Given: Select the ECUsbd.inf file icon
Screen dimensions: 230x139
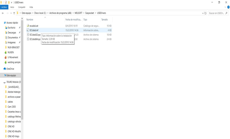Looking at the screenshot, I should (x=28, y=30).
